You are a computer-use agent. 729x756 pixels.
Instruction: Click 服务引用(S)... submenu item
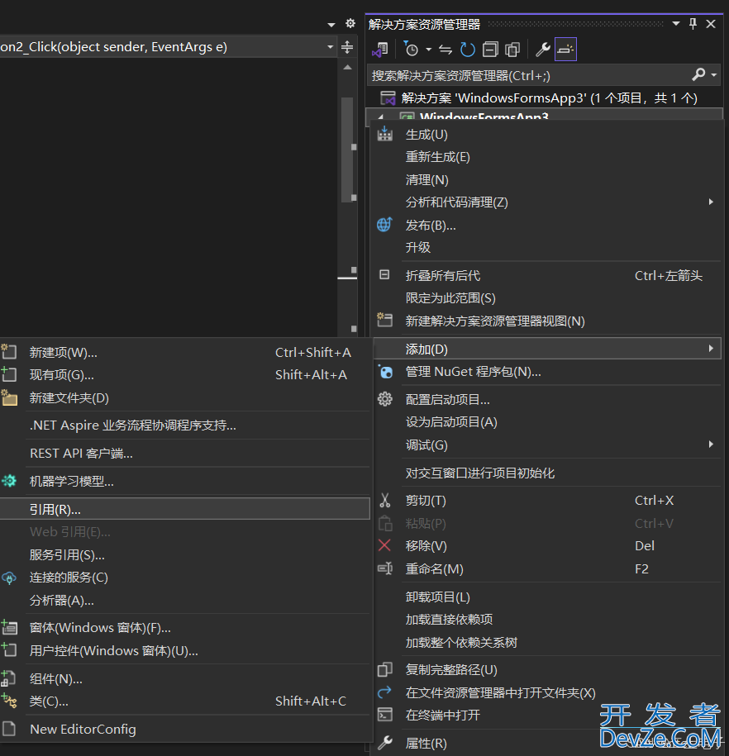tap(185, 555)
